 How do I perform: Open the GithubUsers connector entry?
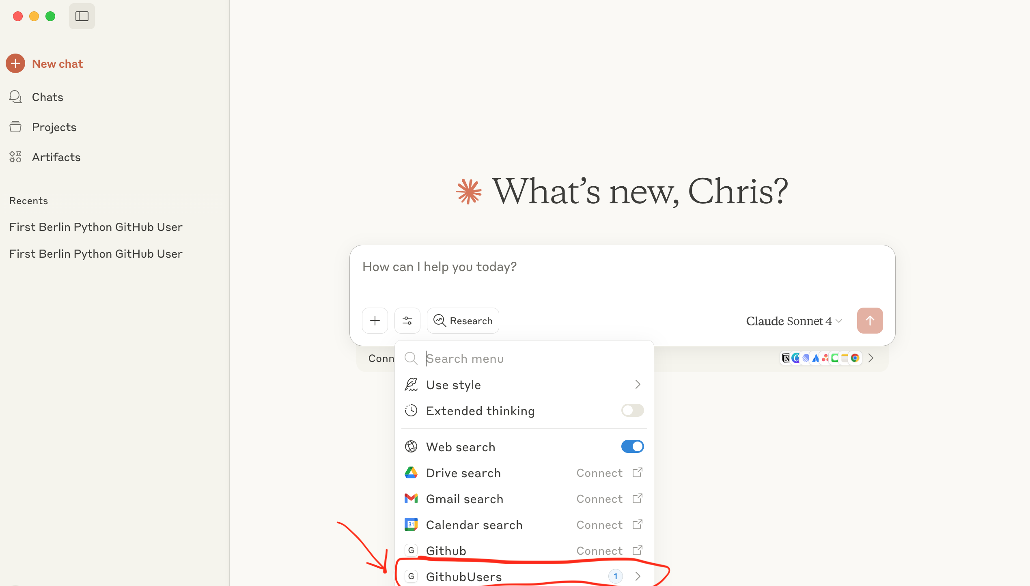tap(524, 576)
